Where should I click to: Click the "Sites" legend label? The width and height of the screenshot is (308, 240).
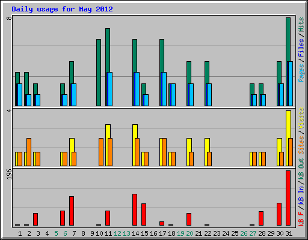[x=301, y=145]
